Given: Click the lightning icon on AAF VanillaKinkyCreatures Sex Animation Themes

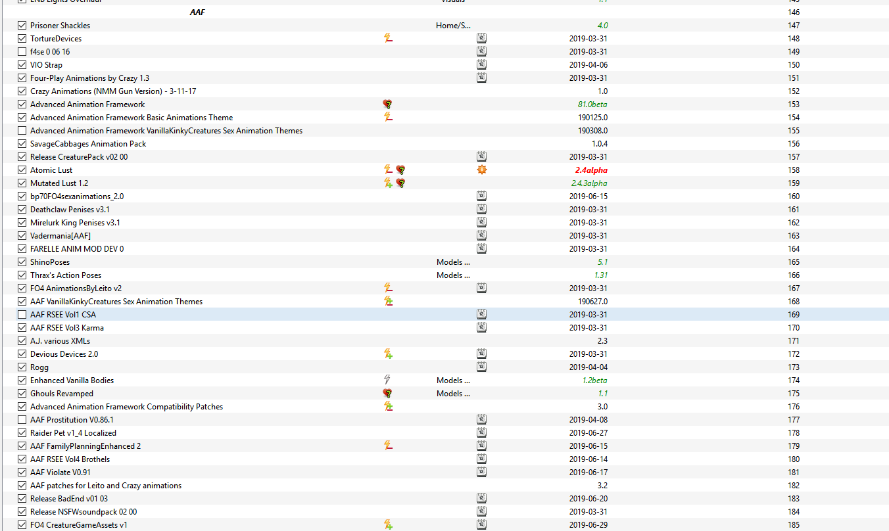Looking at the screenshot, I should 388,301.
